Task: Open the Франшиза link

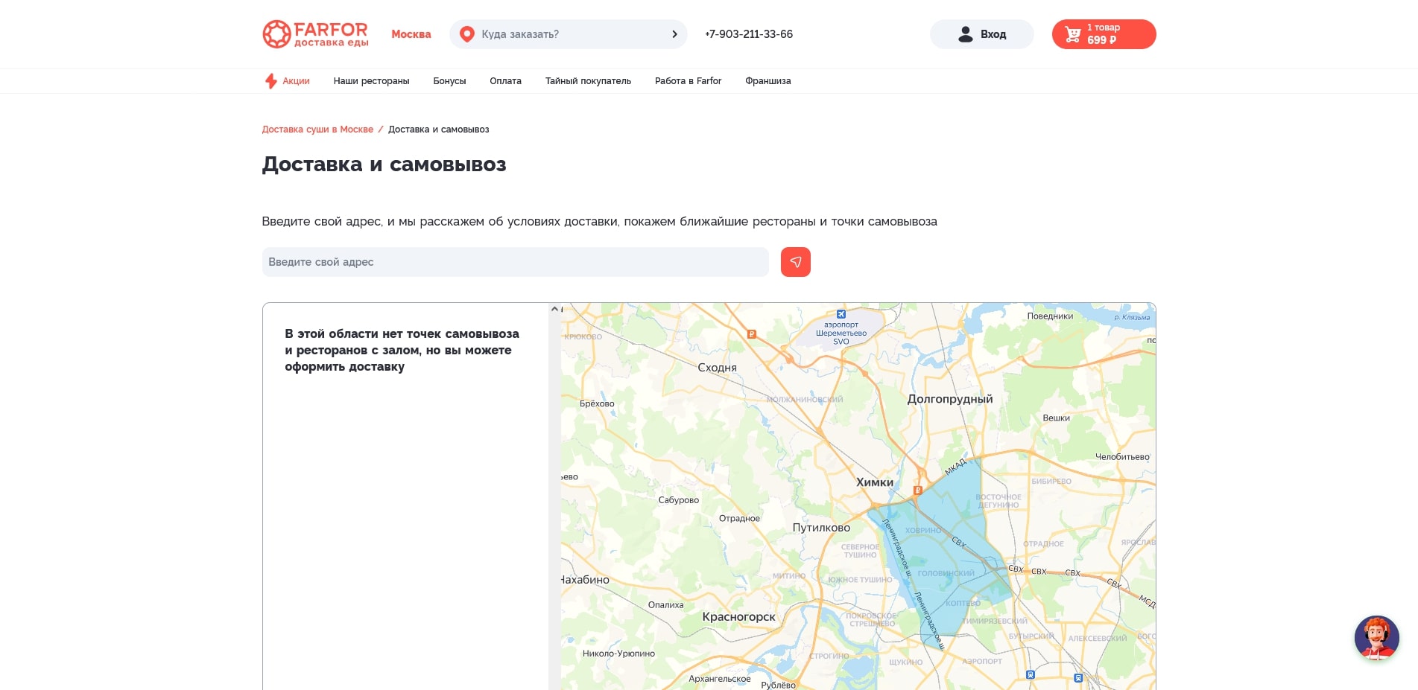Action: 767,81
